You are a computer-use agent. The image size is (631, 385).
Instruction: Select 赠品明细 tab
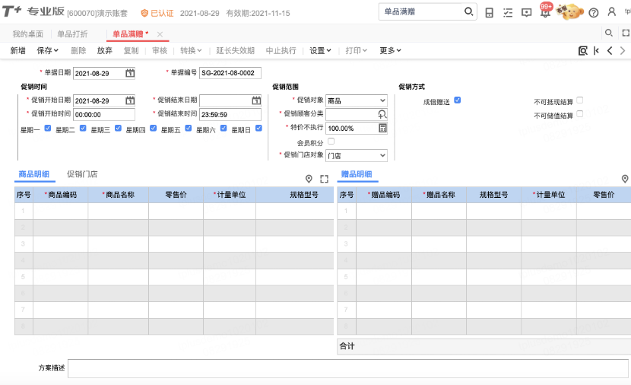coord(357,174)
